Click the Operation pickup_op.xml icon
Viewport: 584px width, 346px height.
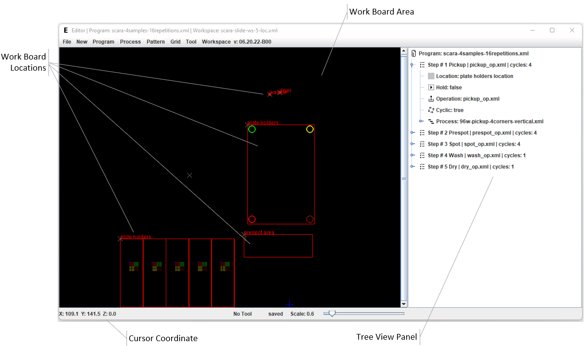pos(431,99)
